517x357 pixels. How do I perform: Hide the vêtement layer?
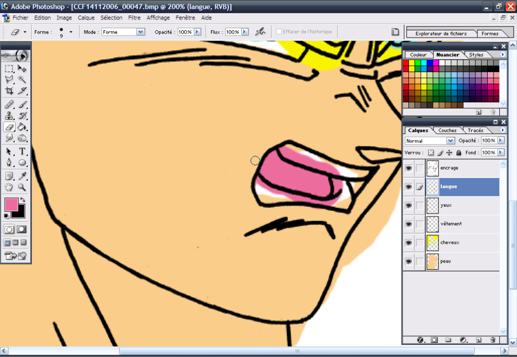tap(408, 224)
